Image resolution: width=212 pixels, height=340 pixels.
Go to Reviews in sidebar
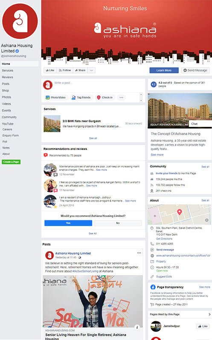point(7,77)
